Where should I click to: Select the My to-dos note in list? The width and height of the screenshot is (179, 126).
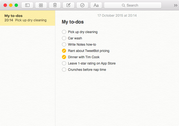pyautogui.click(x=28, y=18)
